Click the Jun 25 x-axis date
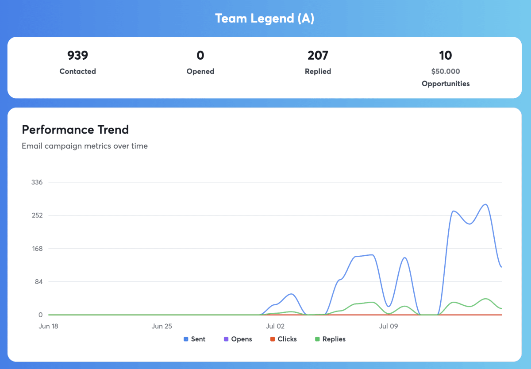Viewport: 531px width, 369px height. tap(162, 327)
